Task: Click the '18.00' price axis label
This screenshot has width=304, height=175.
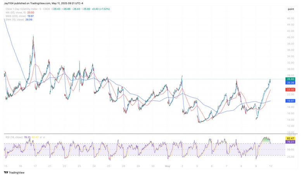Action: click(290, 107)
